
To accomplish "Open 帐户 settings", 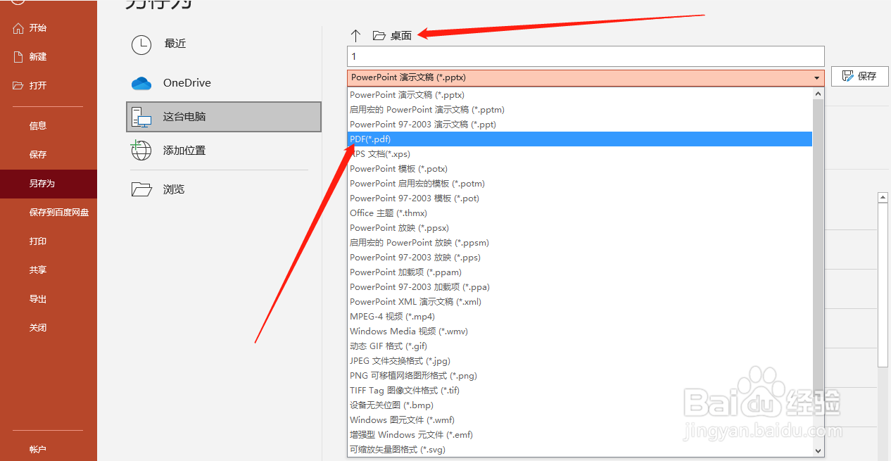I will coord(38,449).
